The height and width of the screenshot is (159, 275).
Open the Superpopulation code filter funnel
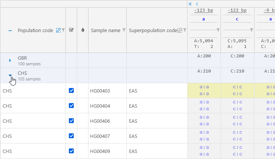click(185, 30)
